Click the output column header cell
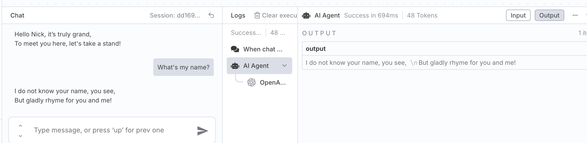 click(445, 49)
